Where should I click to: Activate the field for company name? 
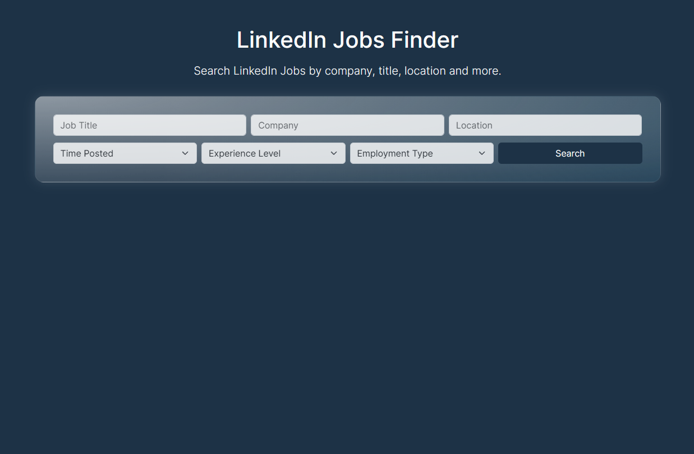(347, 125)
